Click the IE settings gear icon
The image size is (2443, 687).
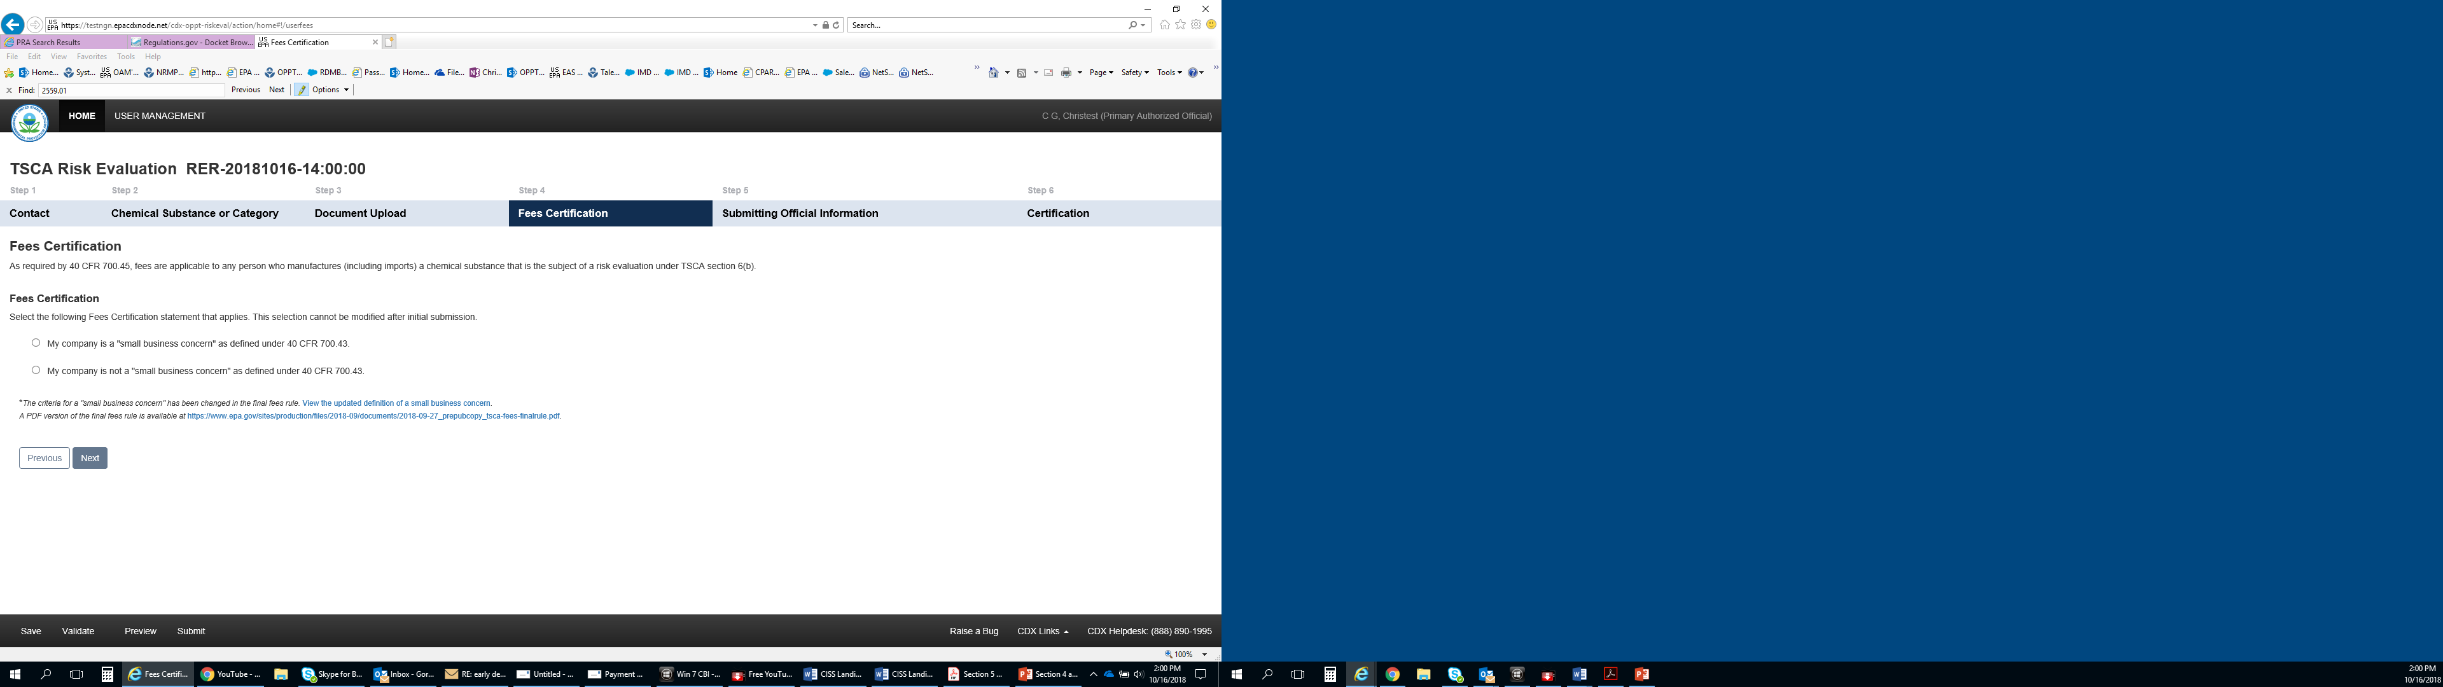pyautogui.click(x=1196, y=25)
